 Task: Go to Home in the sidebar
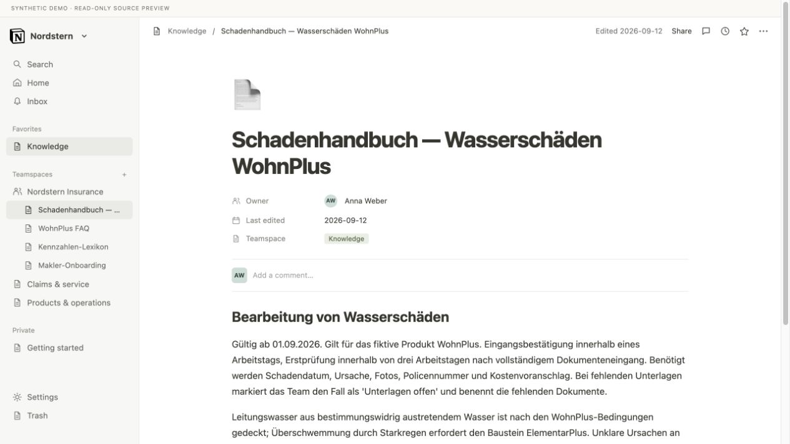[x=69, y=83]
